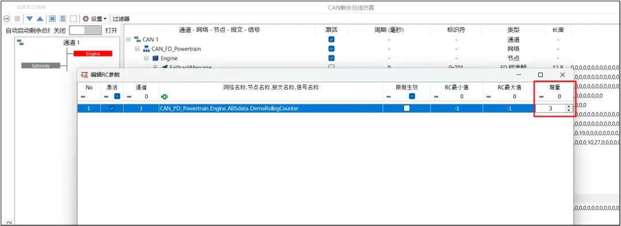Collapse the Engine tree node
This screenshot has width=621, height=226.
pos(146,58)
